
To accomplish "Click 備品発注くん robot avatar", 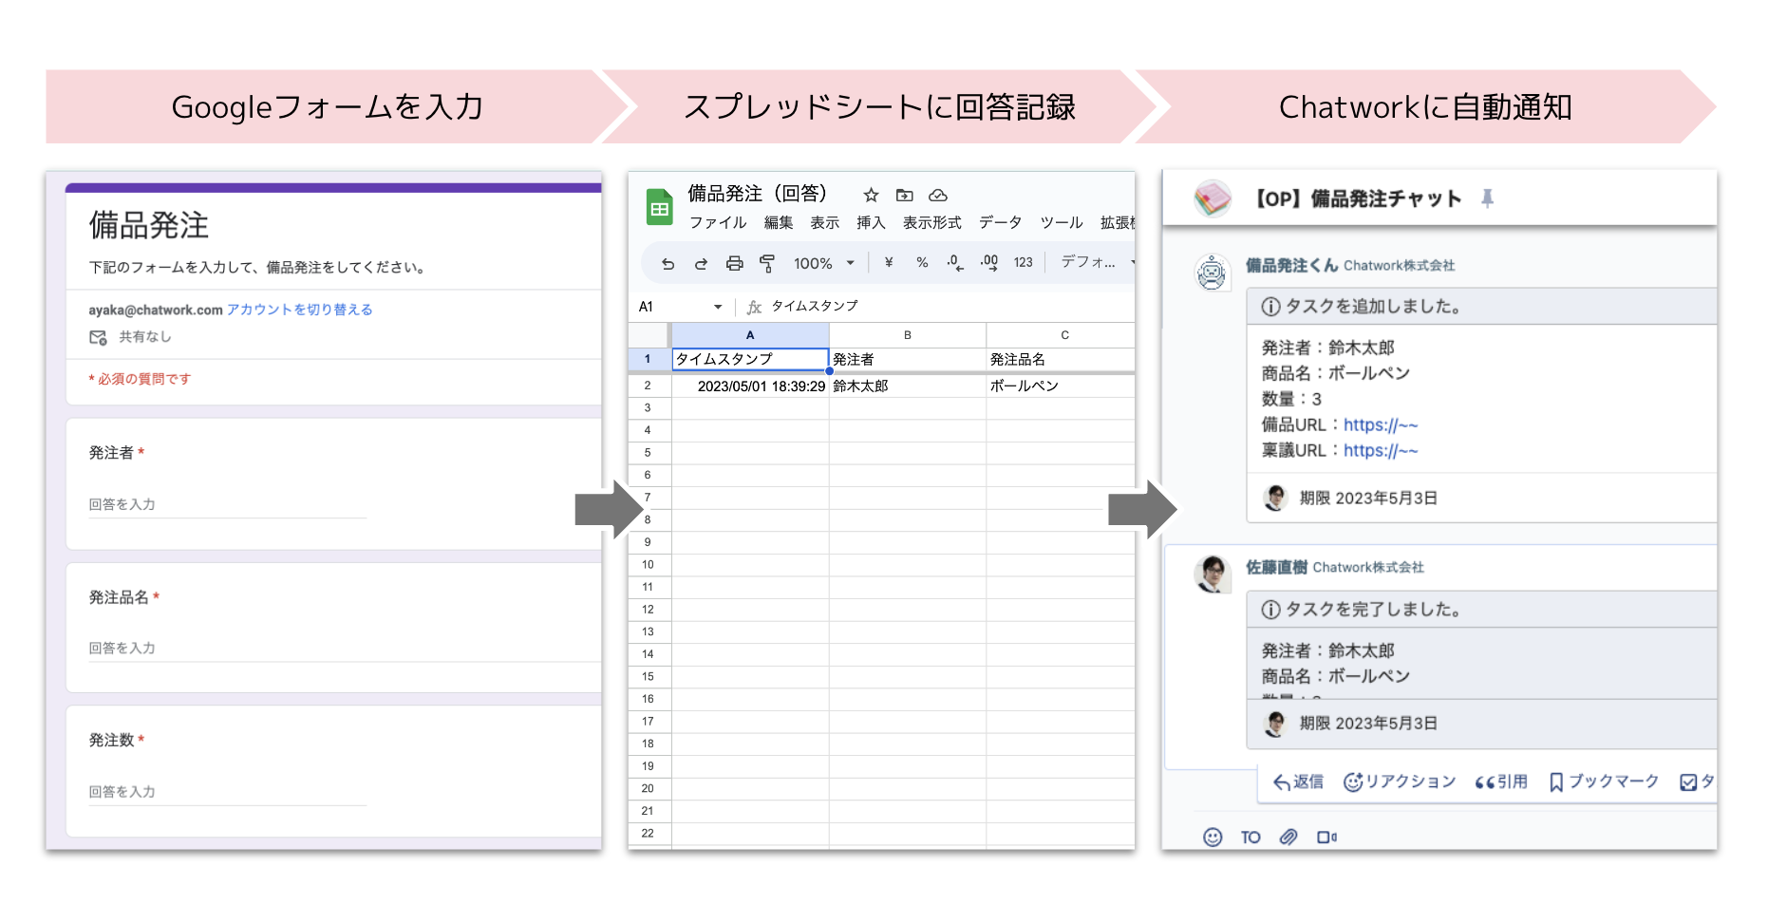I will pos(1212,273).
